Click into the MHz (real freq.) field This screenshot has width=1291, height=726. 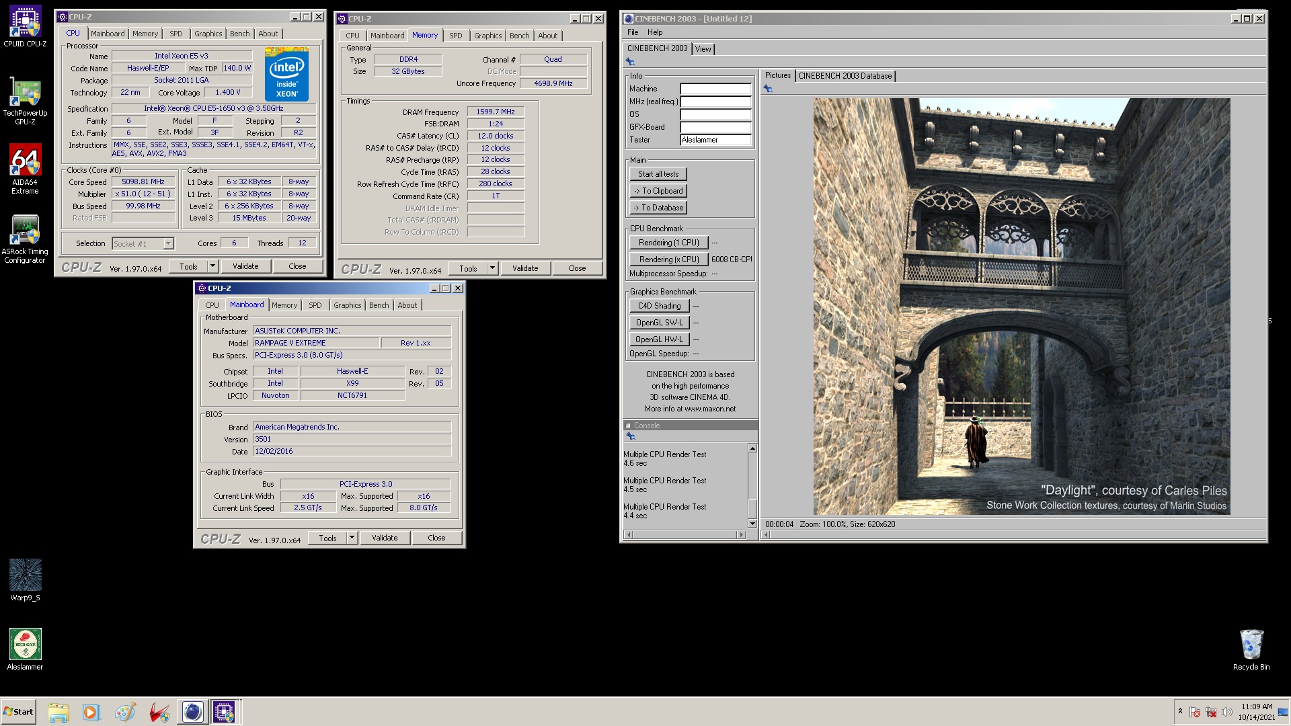coord(715,102)
